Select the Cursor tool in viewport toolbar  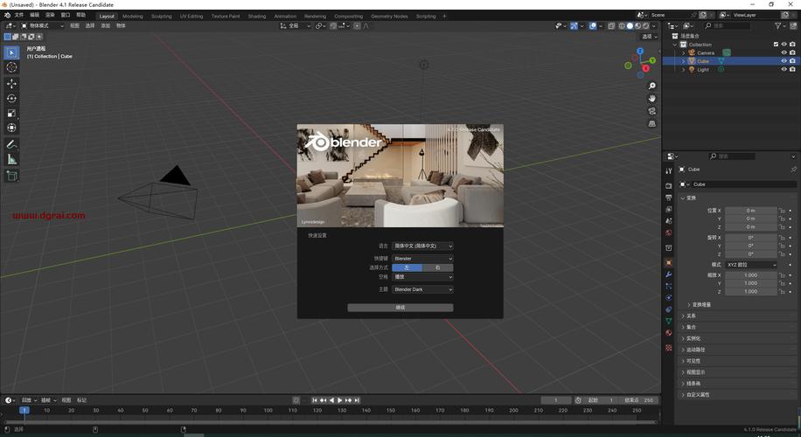pos(11,67)
